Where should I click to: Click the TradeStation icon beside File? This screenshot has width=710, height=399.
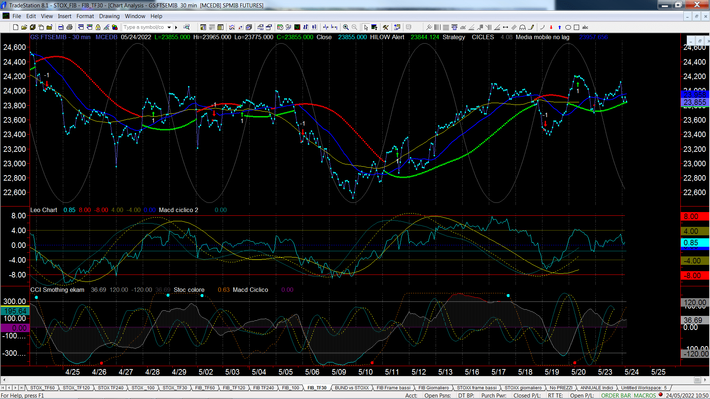coord(6,16)
